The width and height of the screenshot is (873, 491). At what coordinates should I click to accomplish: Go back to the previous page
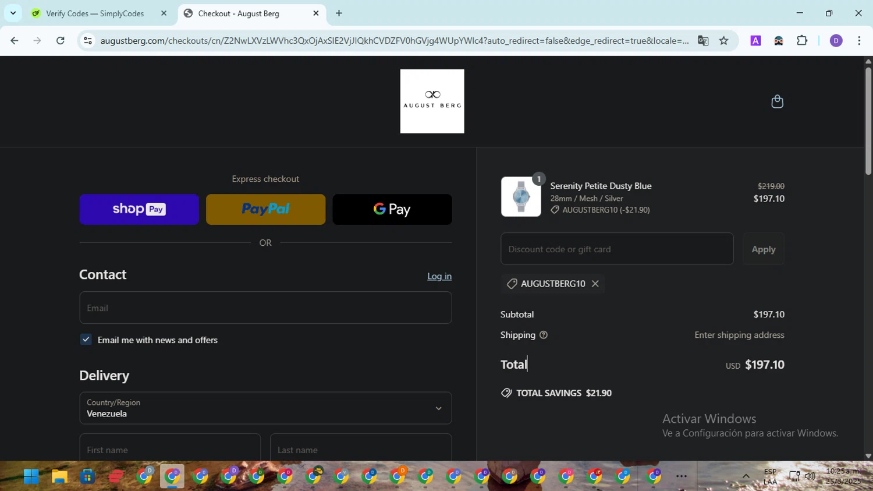point(15,41)
